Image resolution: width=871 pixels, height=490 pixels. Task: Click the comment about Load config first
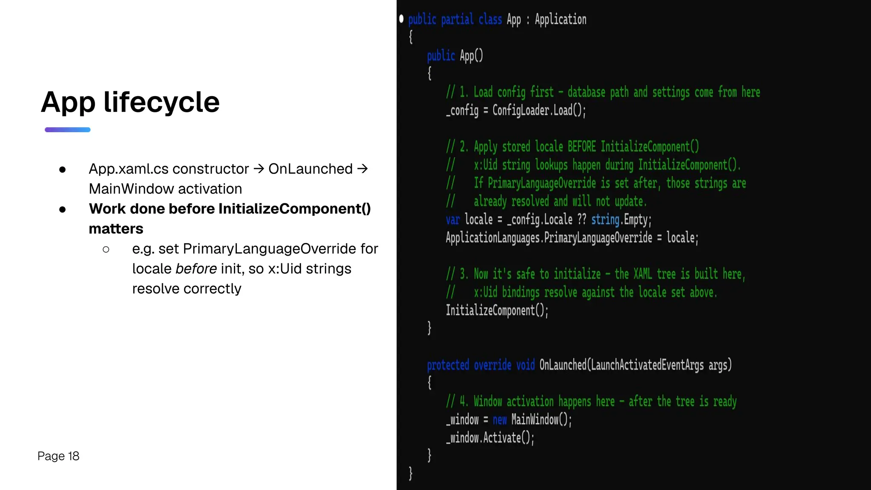coord(603,92)
